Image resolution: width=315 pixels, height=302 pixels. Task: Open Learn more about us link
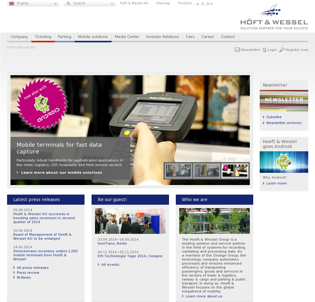pyautogui.click(x=204, y=296)
